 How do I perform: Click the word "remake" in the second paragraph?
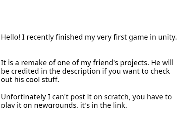(x=34, y=63)
